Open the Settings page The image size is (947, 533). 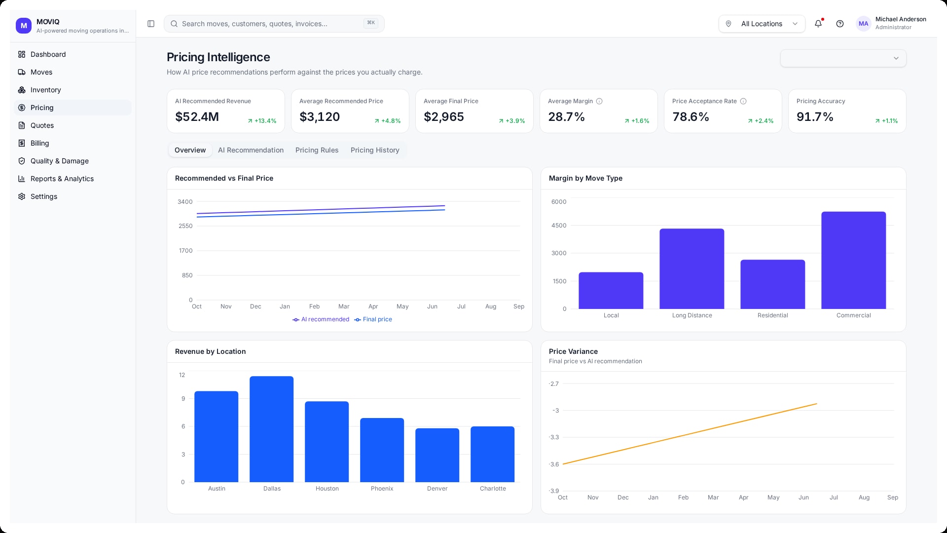(x=73, y=196)
